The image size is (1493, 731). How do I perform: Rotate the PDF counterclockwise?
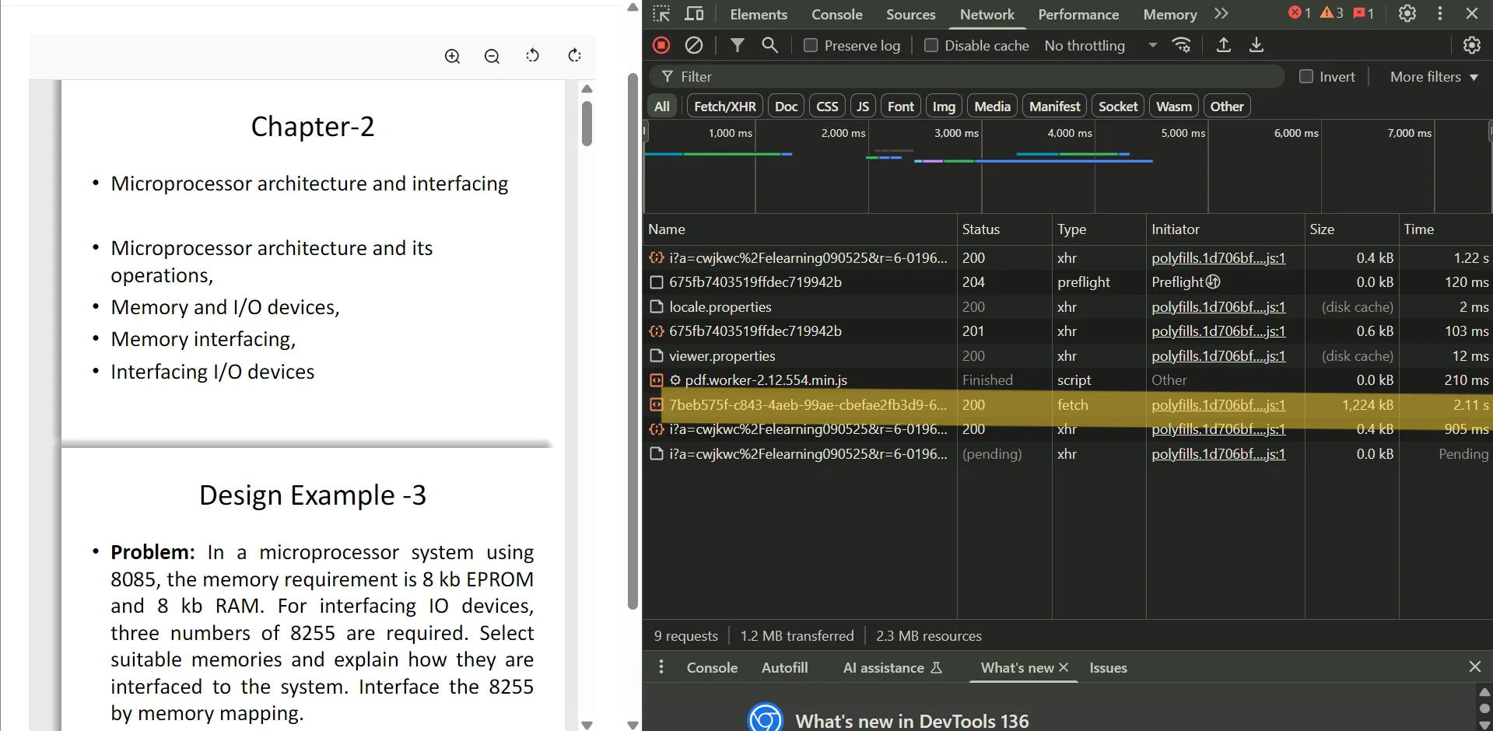point(533,56)
